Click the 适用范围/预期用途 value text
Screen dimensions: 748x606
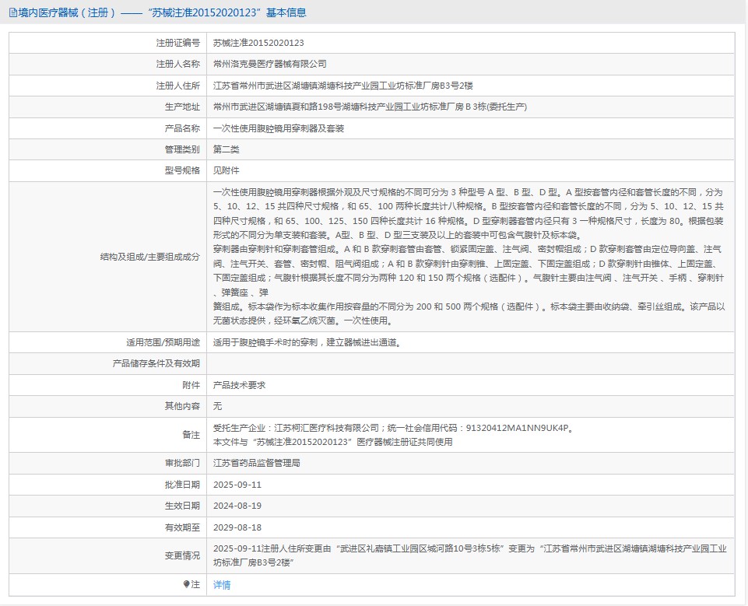318,342
